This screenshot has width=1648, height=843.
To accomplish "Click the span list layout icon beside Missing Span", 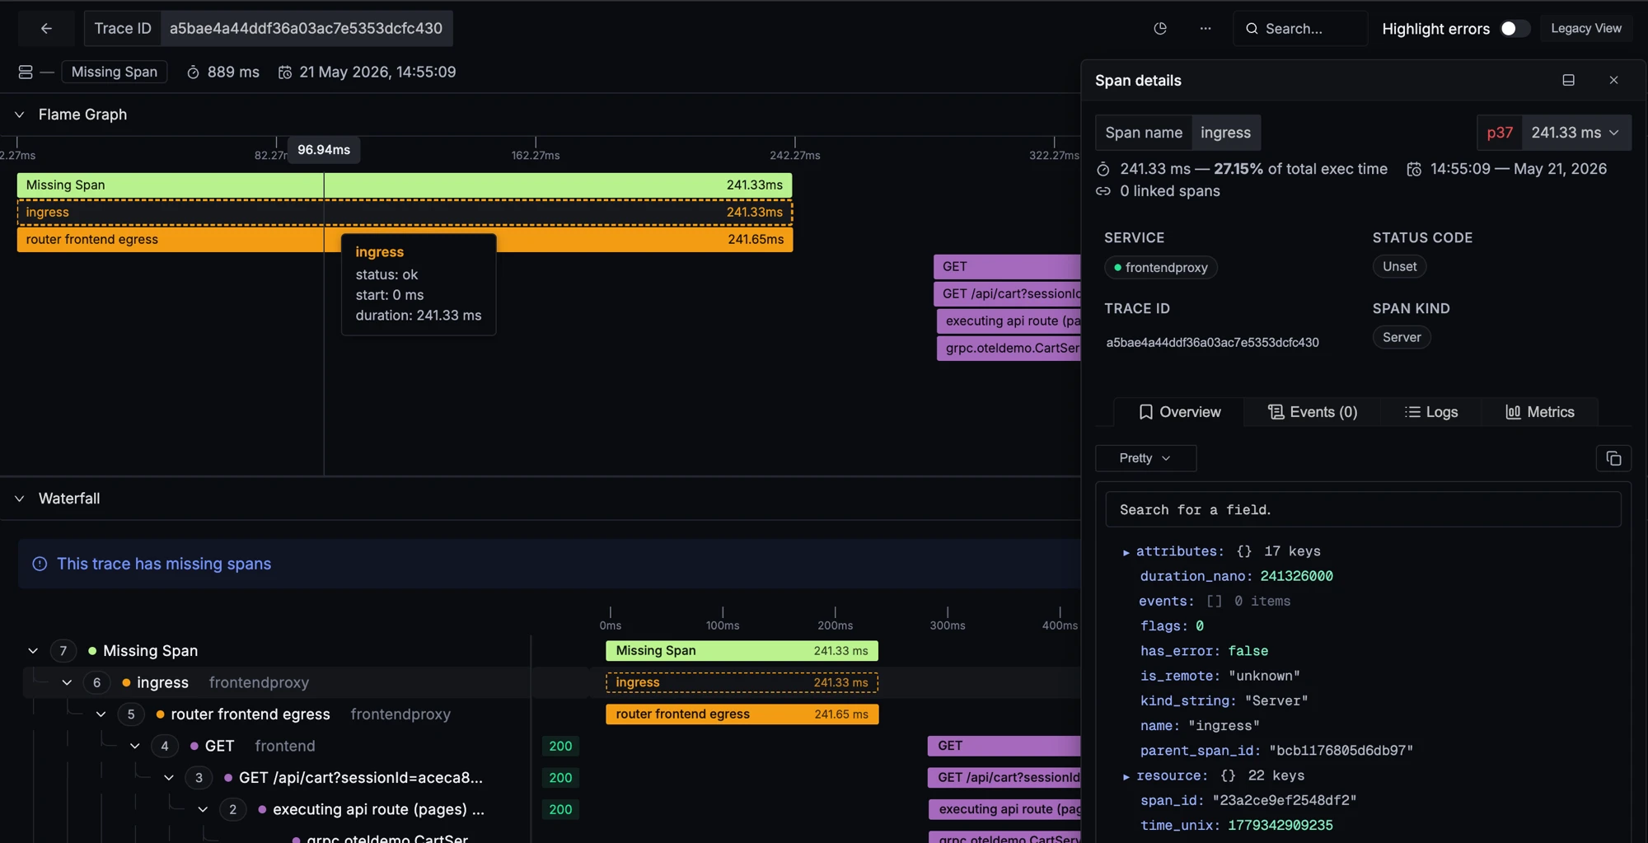I will tap(26, 72).
